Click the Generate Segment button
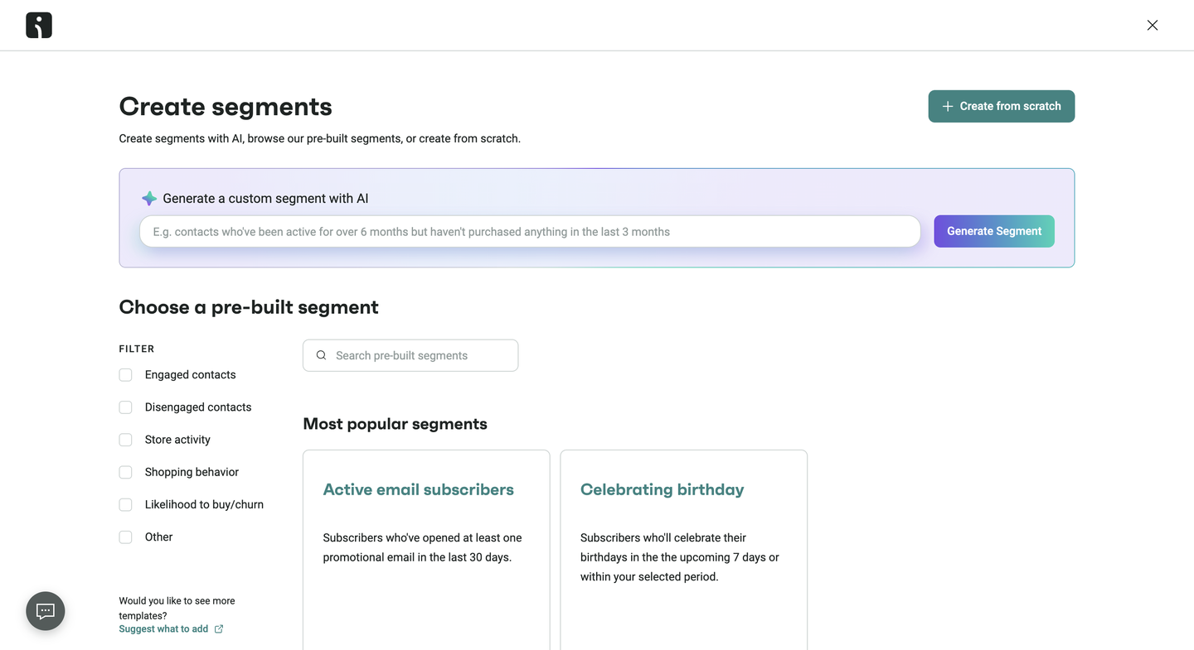This screenshot has height=650, width=1194. [994, 231]
